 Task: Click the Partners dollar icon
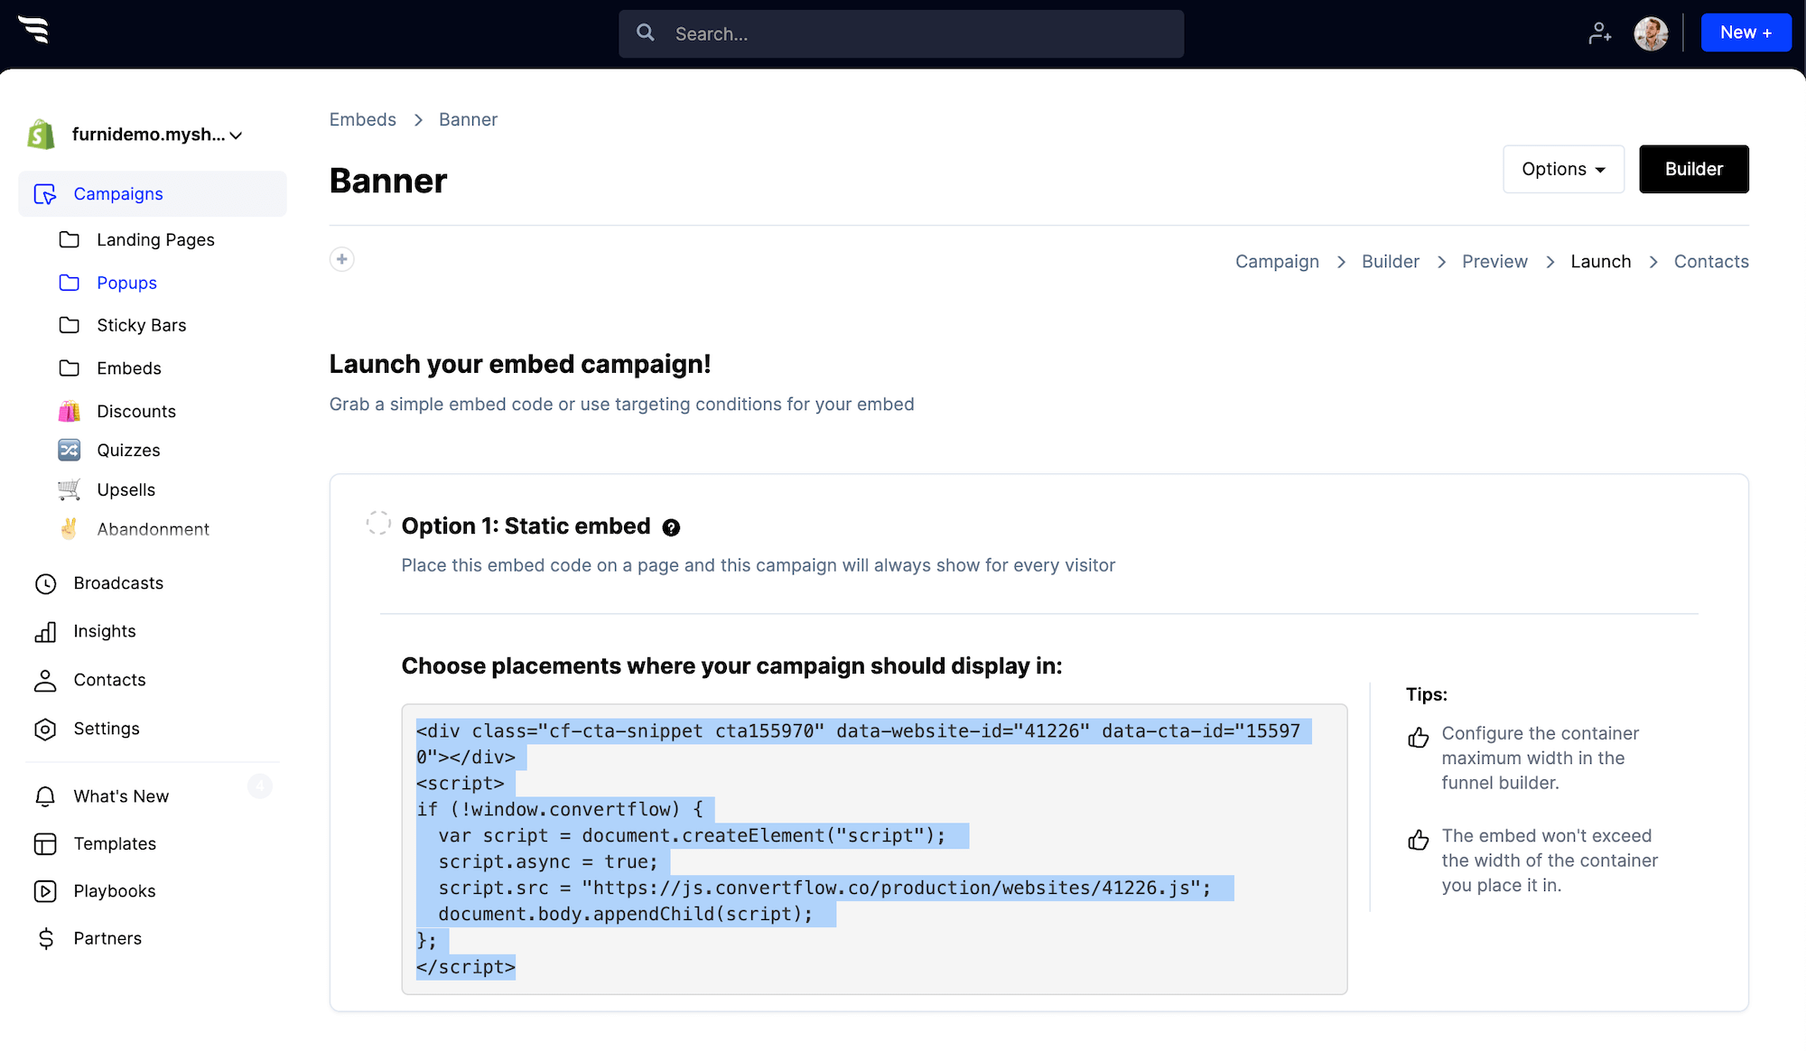[45, 939]
